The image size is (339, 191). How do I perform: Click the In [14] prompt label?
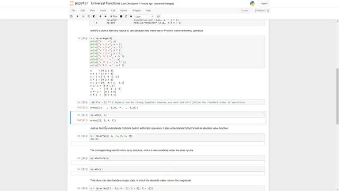point(83,136)
